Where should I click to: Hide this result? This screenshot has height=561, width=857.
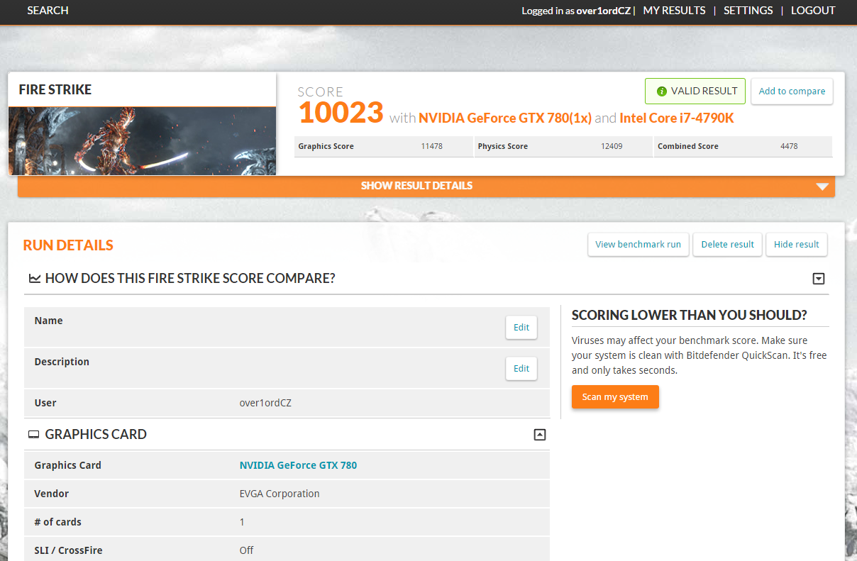click(x=796, y=244)
